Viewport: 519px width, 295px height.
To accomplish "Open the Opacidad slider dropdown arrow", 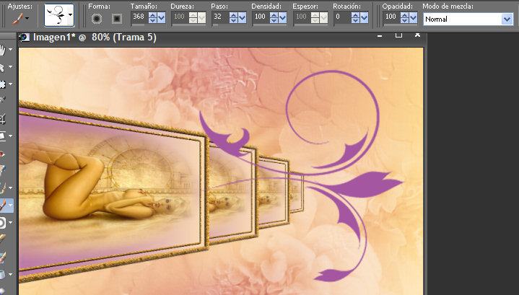I will click(412, 17).
